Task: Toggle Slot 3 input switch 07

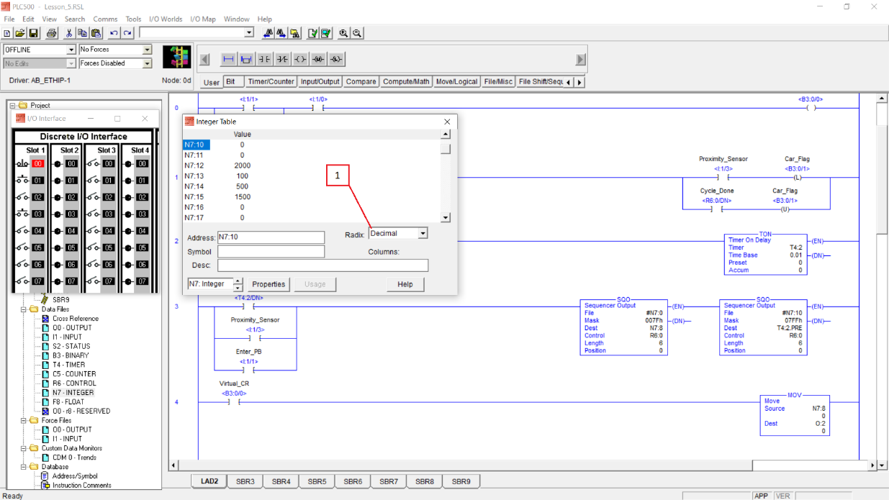Action: [x=92, y=281]
